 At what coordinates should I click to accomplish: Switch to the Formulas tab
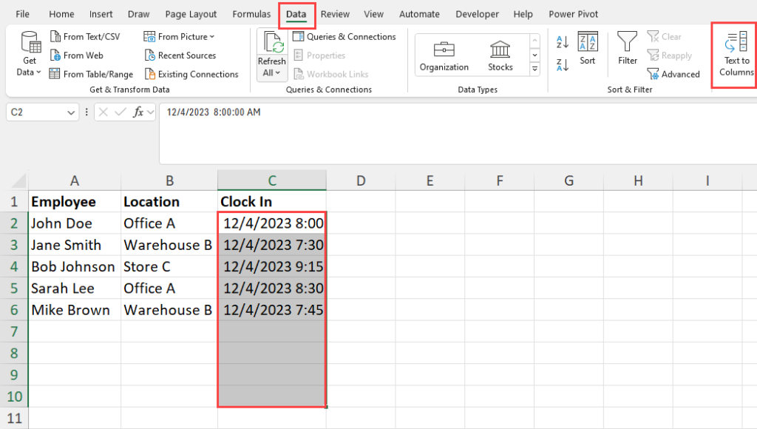click(251, 14)
